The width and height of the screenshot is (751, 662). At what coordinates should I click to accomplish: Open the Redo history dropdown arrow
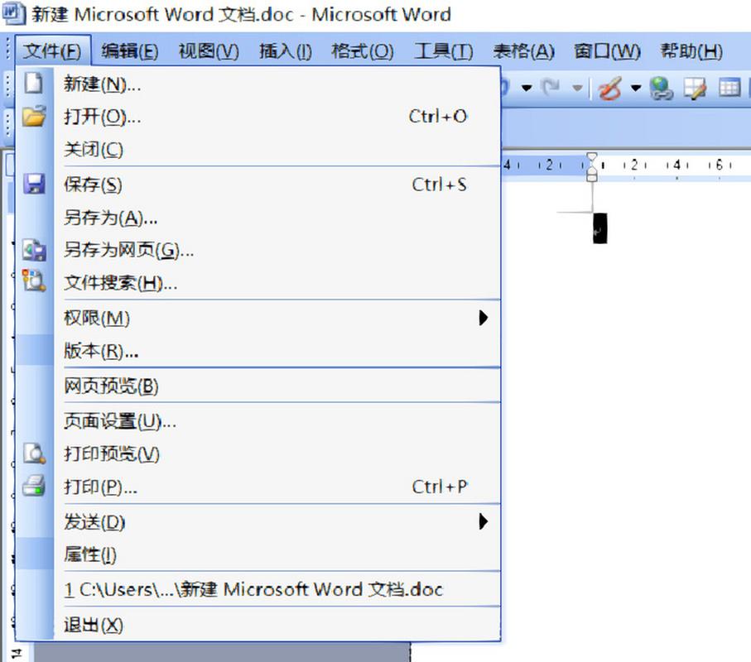coord(578,88)
